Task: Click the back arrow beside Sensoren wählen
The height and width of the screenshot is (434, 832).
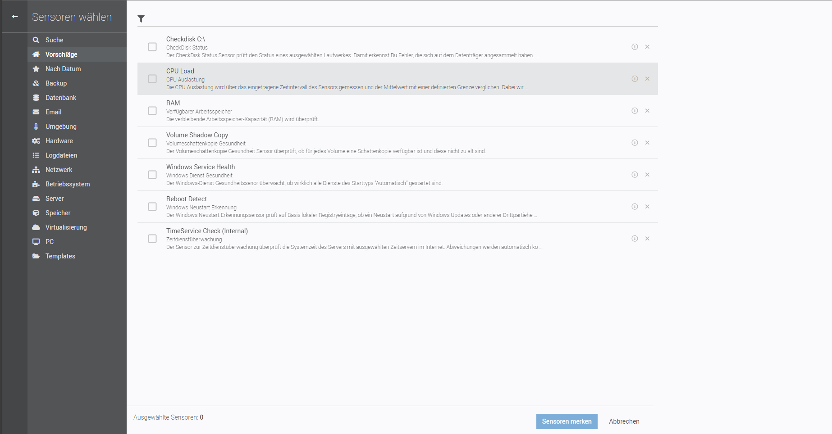Action: pos(15,17)
